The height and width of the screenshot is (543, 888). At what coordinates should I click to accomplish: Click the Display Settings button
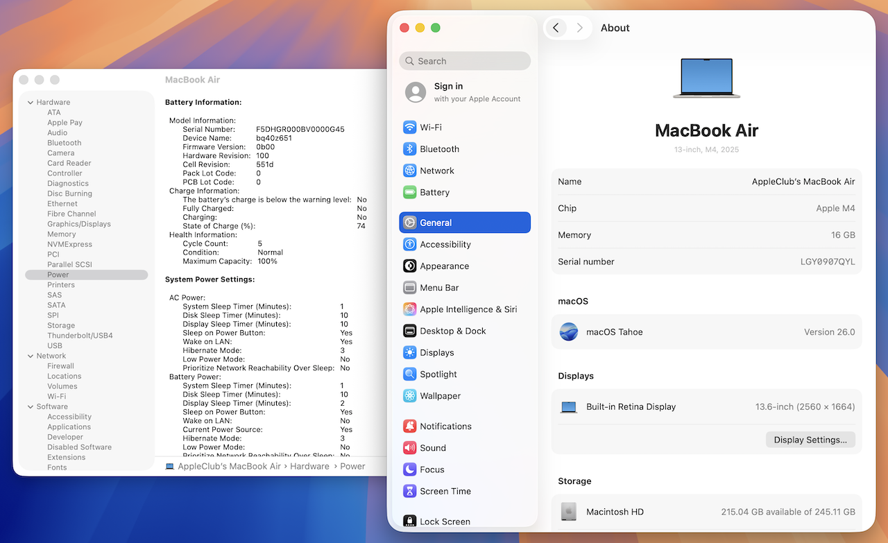coord(810,440)
